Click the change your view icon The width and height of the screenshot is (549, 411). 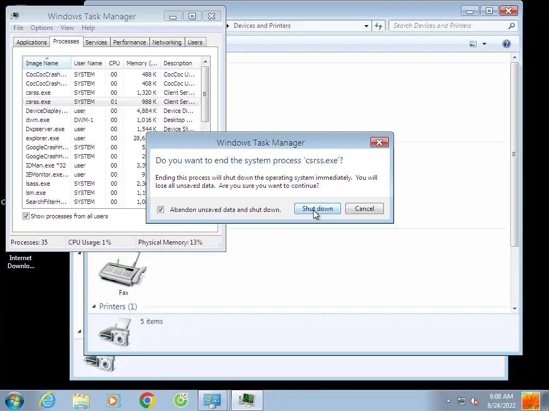point(473,44)
